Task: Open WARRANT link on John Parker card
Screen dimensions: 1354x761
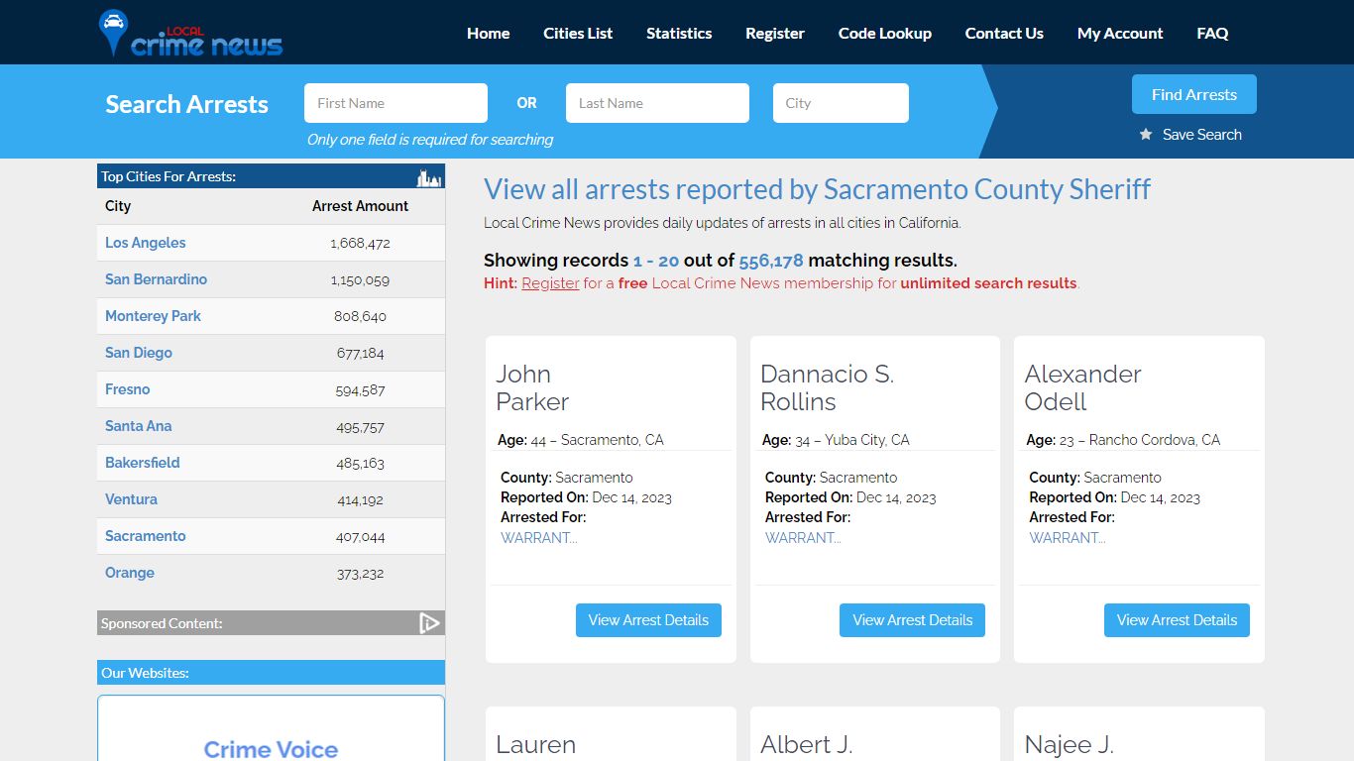Action: tap(539, 537)
